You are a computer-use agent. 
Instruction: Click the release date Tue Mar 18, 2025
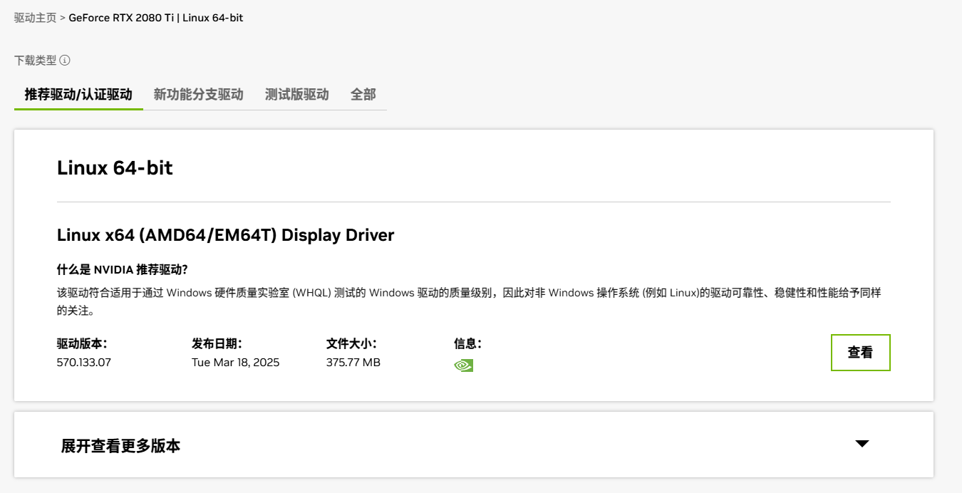235,363
